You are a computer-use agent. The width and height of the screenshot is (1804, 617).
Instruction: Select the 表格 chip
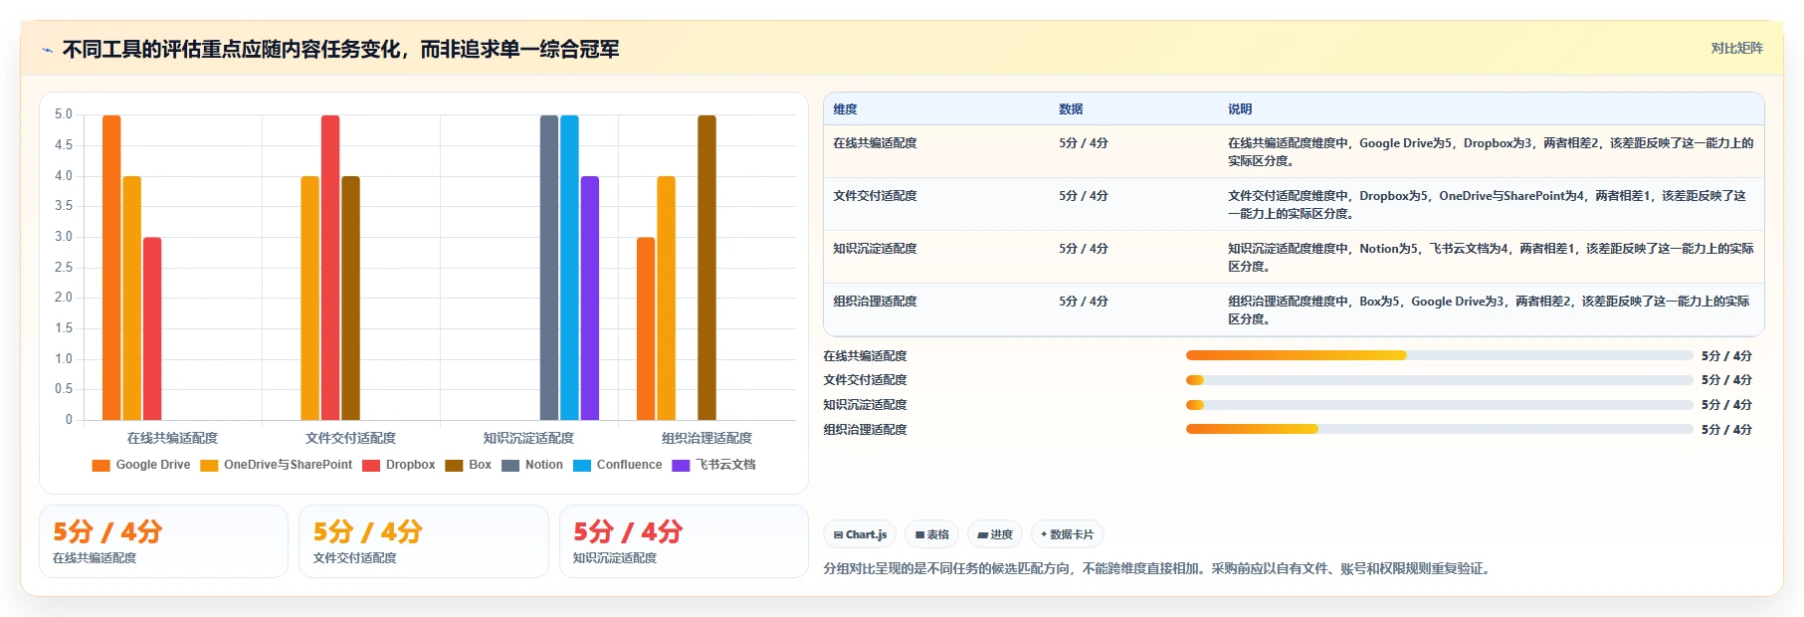pyautogui.click(x=932, y=534)
